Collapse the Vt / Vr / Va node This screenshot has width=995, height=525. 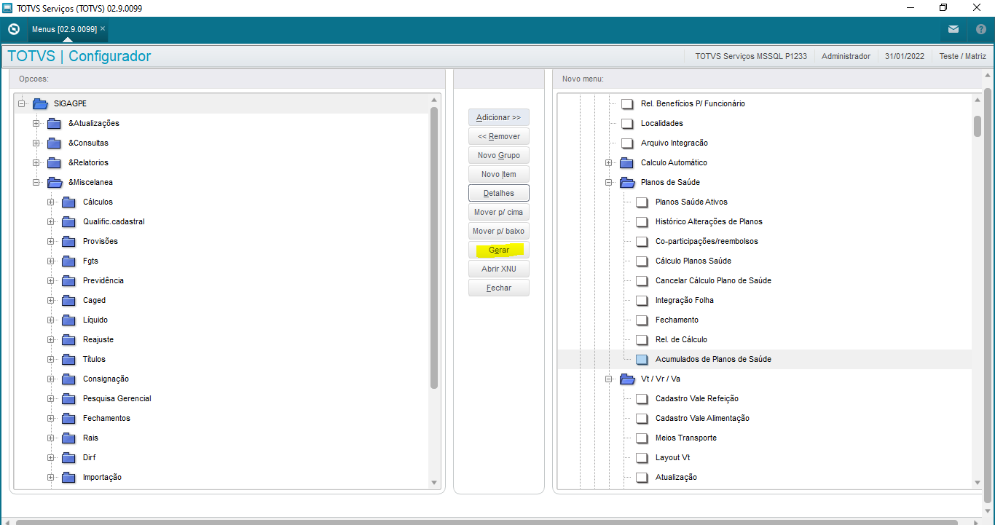(609, 379)
